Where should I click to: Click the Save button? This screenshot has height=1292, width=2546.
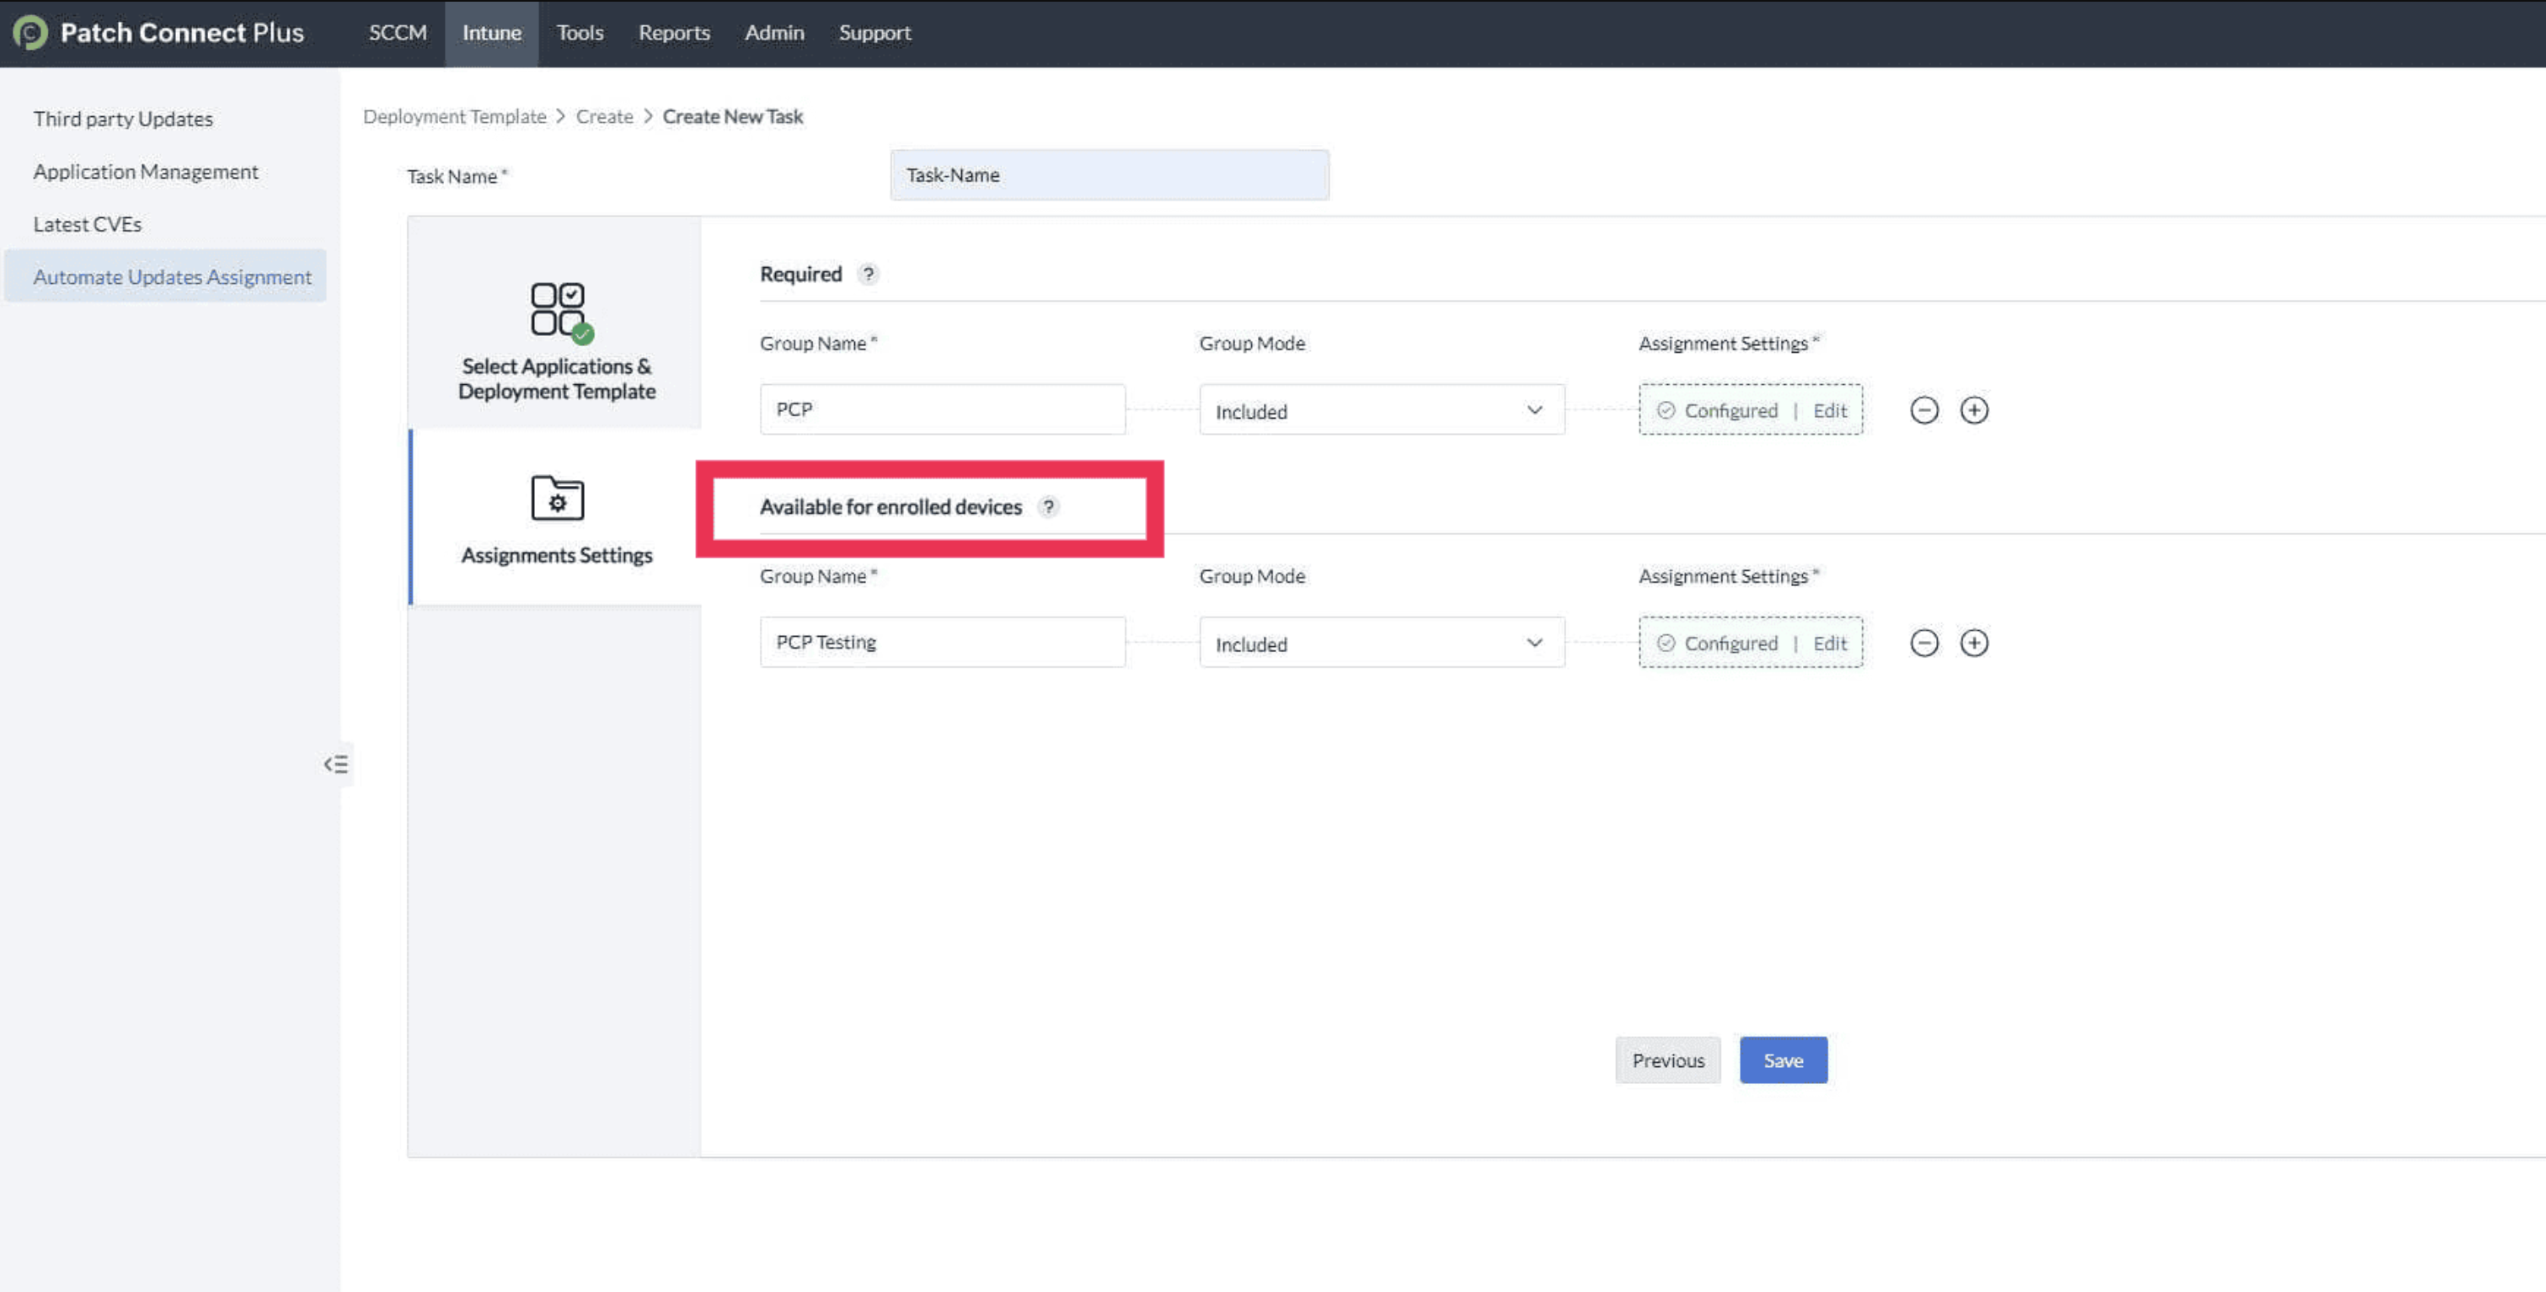point(1783,1060)
